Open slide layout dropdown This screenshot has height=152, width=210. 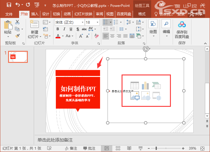coord(47,22)
